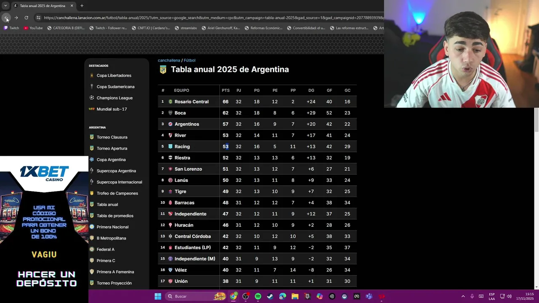Show hidden system tray icons
The image size is (539, 303).
[x=463, y=296]
